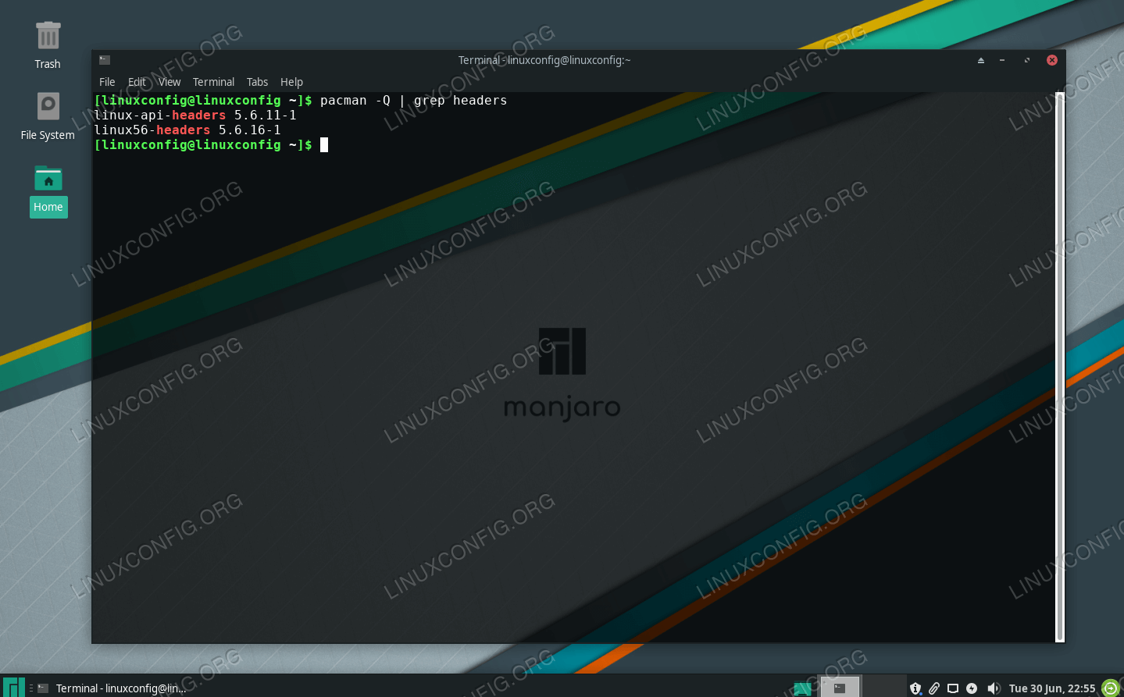1124x697 pixels.
Task: Click the 'pacman -Q | grep headers' command text
Action: point(413,100)
